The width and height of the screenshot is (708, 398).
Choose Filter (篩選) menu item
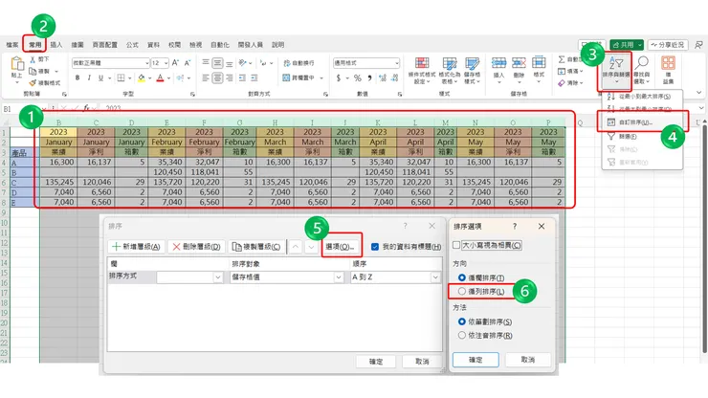tap(642, 136)
